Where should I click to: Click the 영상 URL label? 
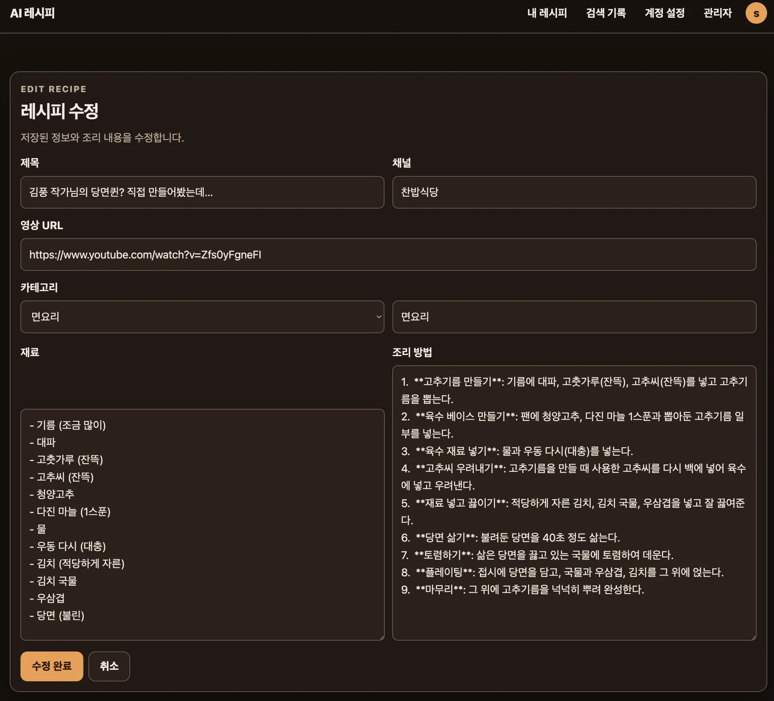(42, 225)
